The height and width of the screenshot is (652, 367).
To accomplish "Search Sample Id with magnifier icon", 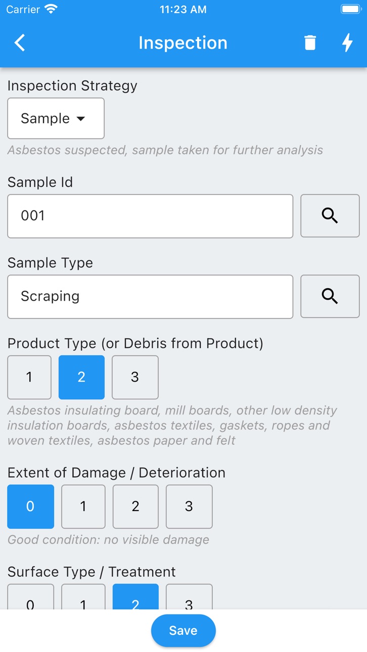I will click(330, 216).
